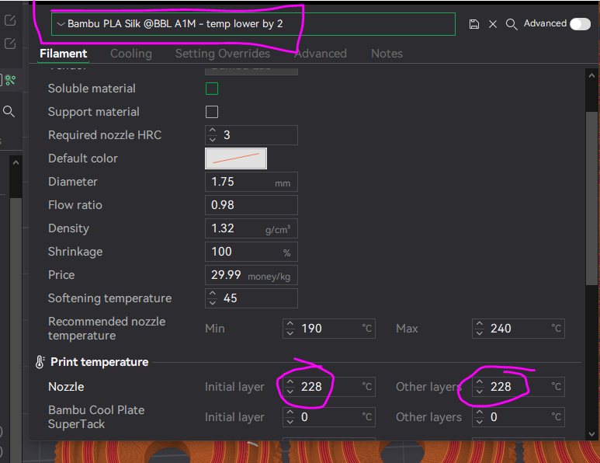This screenshot has width=600, height=463.
Task: Decrease Required nozzle HRC value
Action: click(213, 139)
